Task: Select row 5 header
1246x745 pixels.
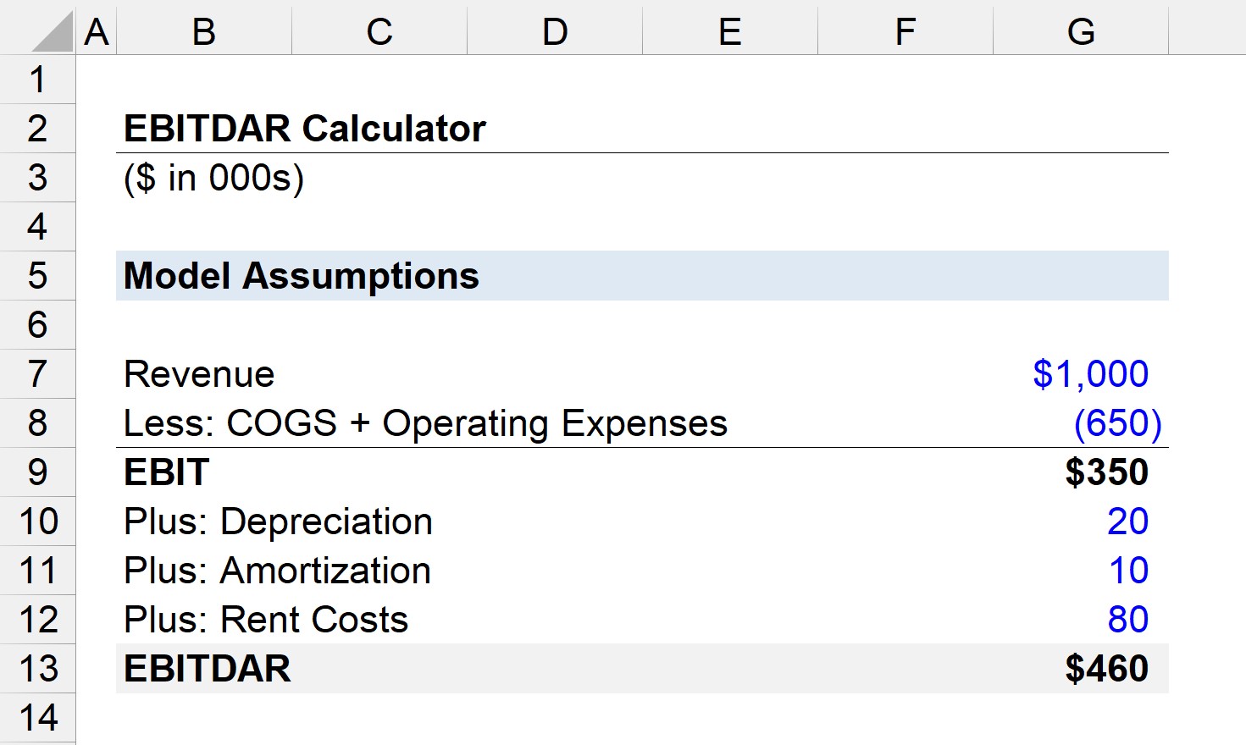Action: [37, 276]
